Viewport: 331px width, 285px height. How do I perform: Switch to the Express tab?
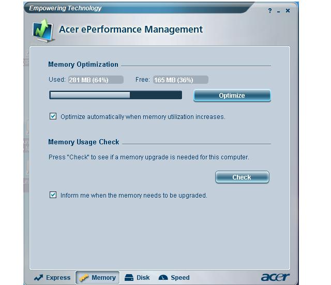point(52,277)
